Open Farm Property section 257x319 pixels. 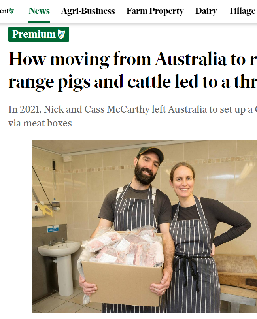155,11
